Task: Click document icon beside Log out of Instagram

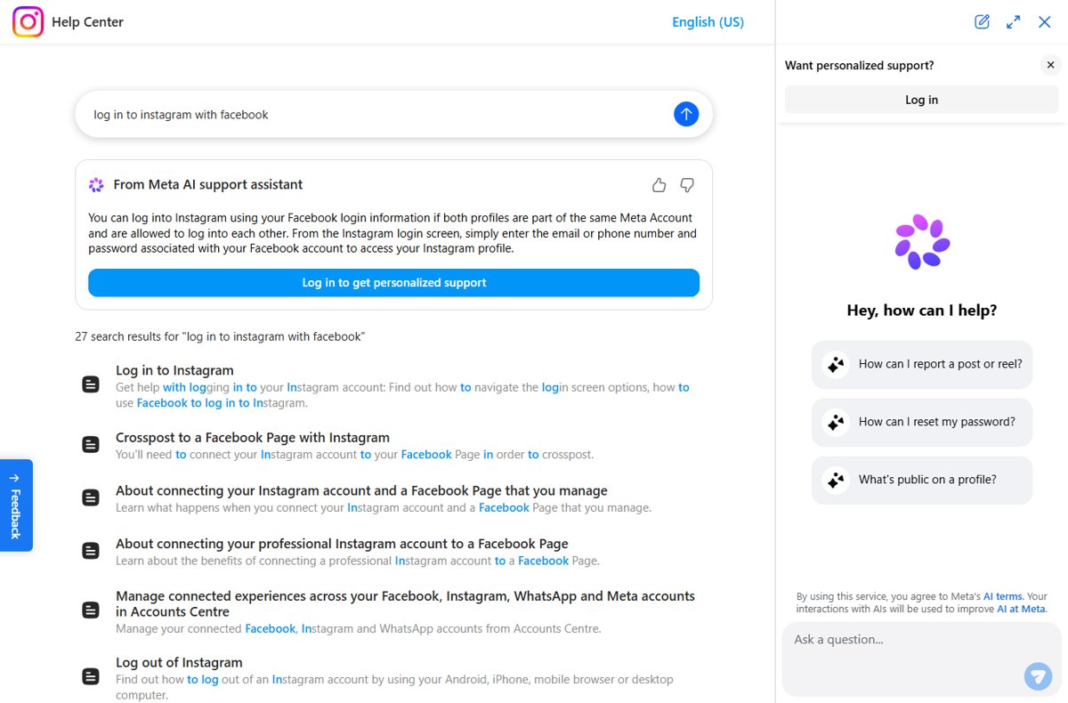Action: pyautogui.click(x=90, y=677)
